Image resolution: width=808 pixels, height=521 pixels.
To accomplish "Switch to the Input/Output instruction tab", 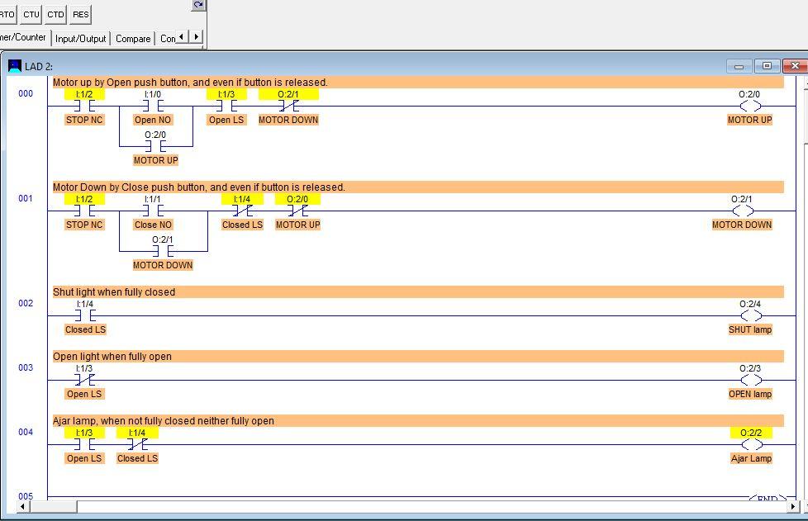I will 80,38.
